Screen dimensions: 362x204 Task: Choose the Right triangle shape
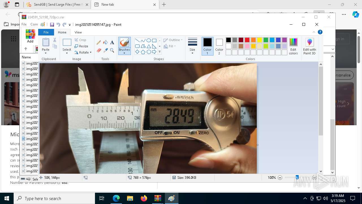pyautogui.click(x=154, y=46)
